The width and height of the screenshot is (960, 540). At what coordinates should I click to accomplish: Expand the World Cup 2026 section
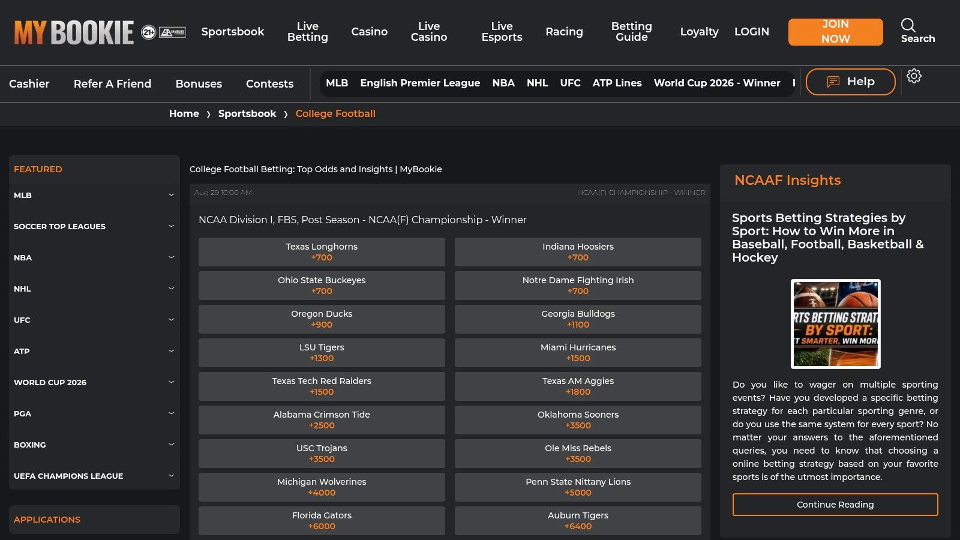point(94,382)
